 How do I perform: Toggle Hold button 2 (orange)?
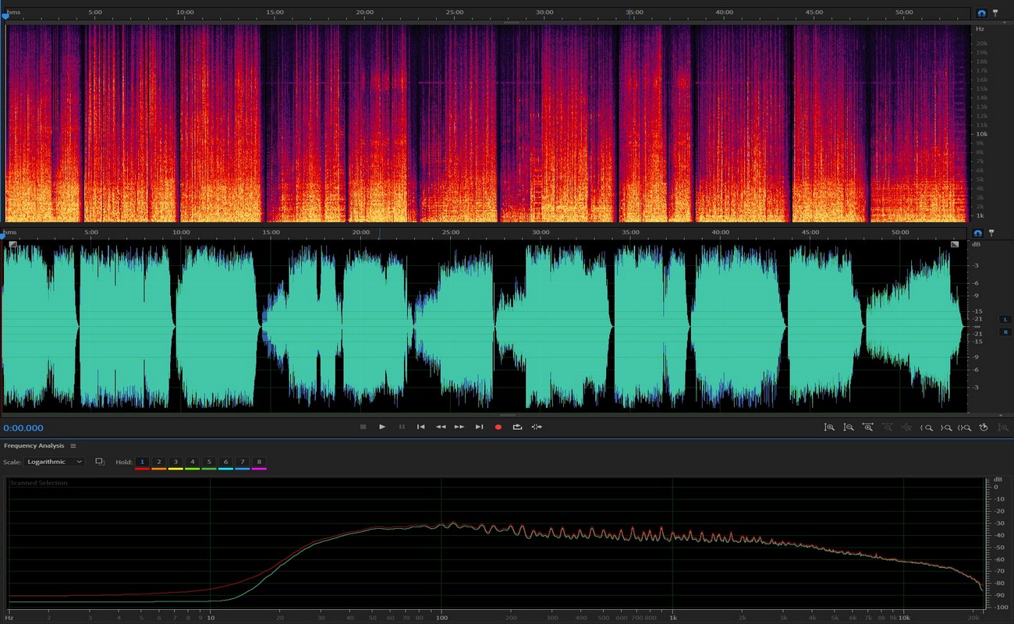tap(159, 463)
